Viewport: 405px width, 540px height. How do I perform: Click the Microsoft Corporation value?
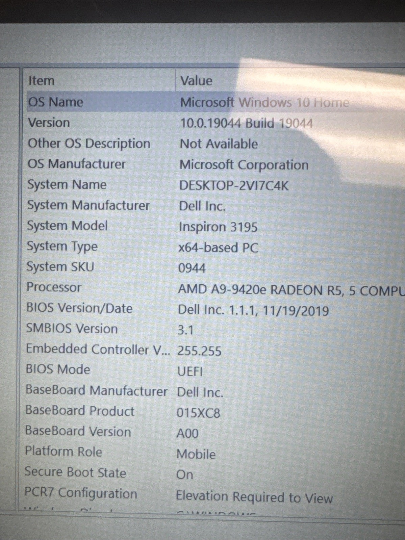(x=244, y=165)
